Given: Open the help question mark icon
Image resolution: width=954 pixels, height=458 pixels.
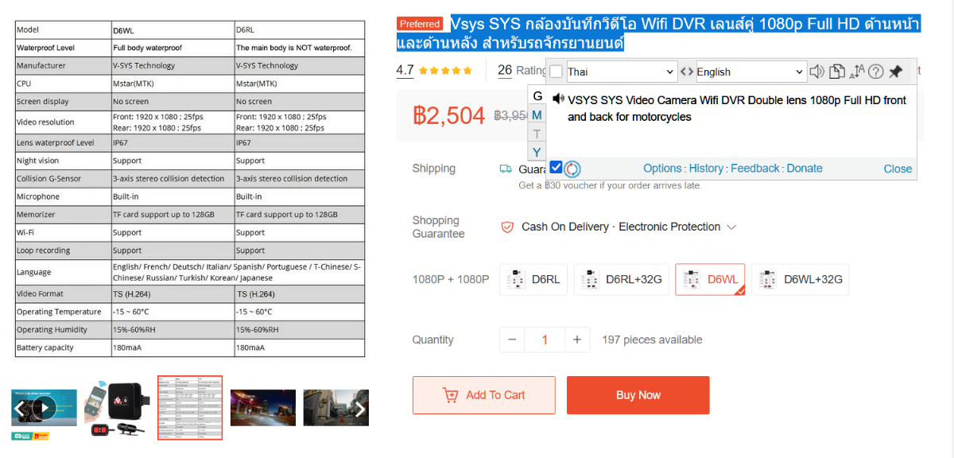Looking at the screenshot, I should [x=876, y=72].
